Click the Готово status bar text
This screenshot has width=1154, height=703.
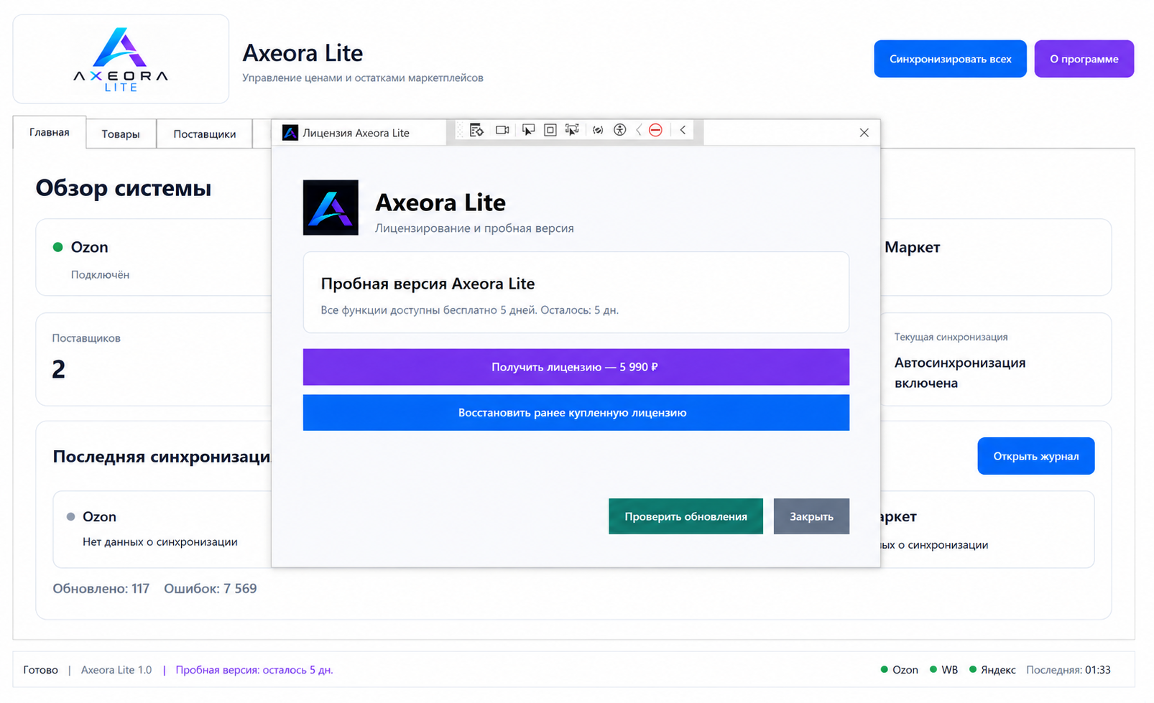pyautogui.click(x=40, y=670)
